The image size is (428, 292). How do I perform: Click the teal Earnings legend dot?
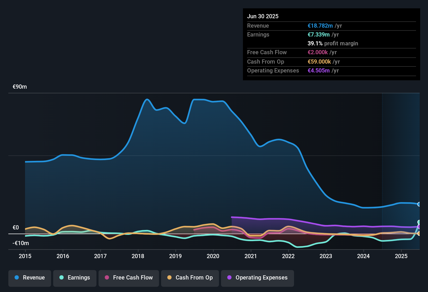coord(62,278)
